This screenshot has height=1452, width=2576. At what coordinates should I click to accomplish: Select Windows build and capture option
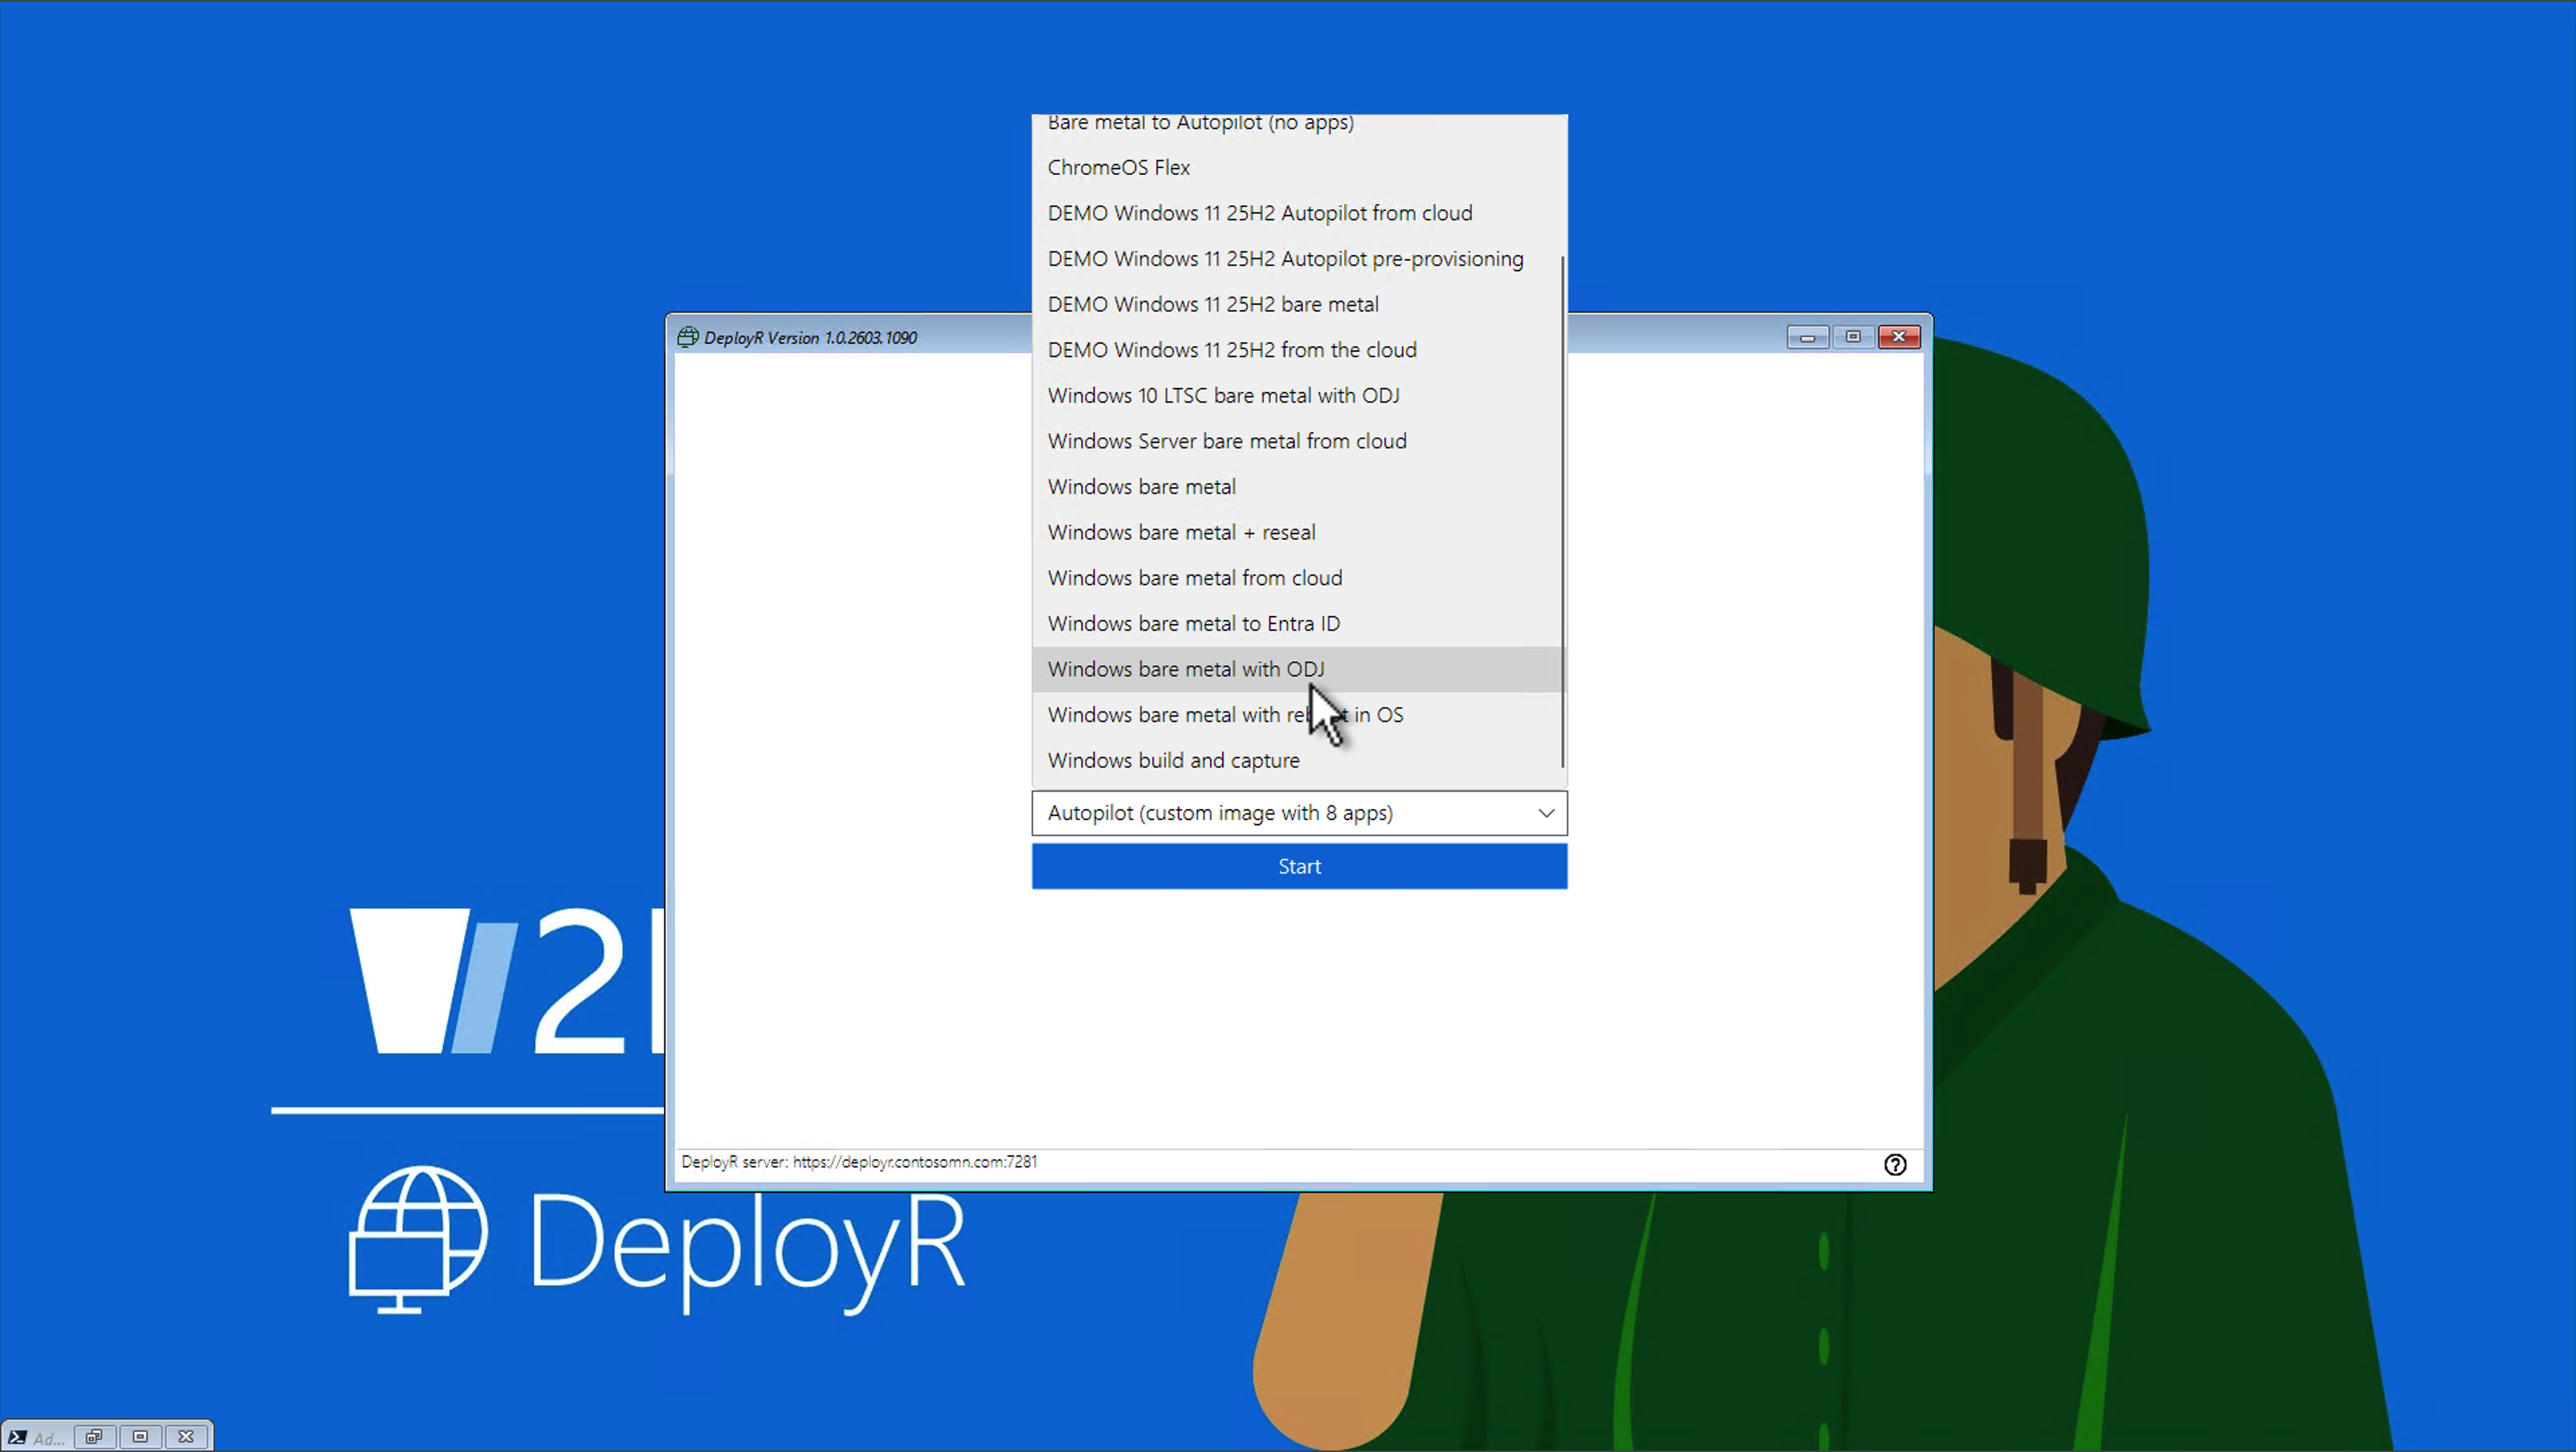(1173, 761)
